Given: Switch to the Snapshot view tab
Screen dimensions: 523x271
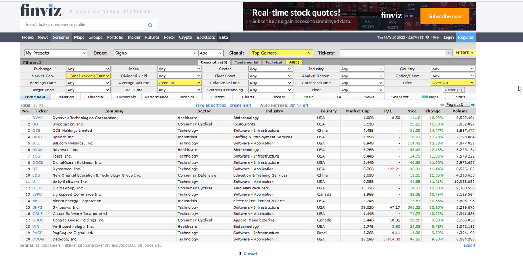Looking at the screenshot, I should point(400,97).
